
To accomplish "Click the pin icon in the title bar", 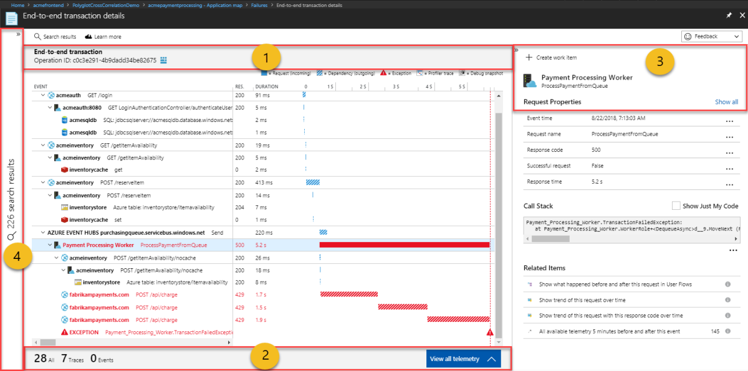I will tap(728, 15).
